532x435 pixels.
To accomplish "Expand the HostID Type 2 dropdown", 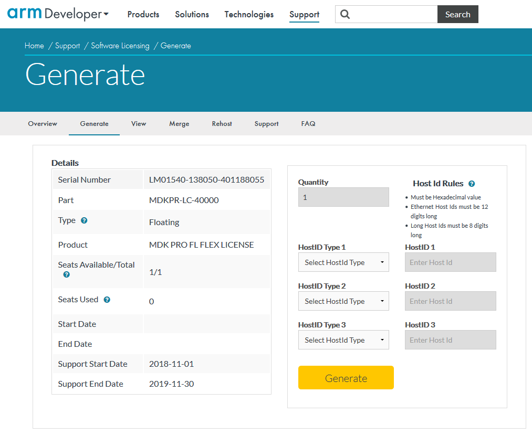I will pos(343,301).
